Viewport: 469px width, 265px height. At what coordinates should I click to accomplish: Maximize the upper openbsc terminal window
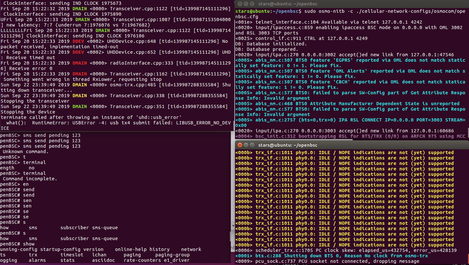click(x=252, y=4)
